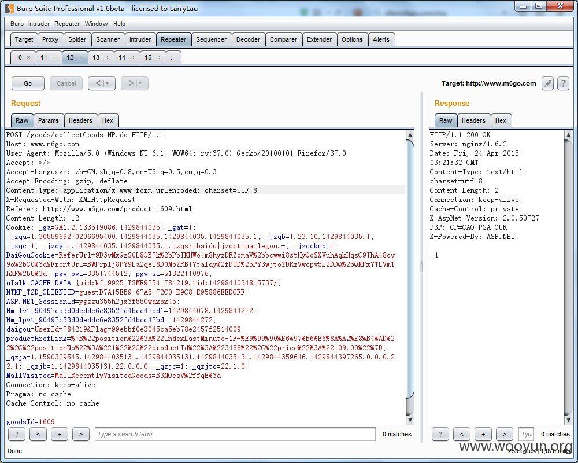Go to previous request search match

(x=38, y=434)
